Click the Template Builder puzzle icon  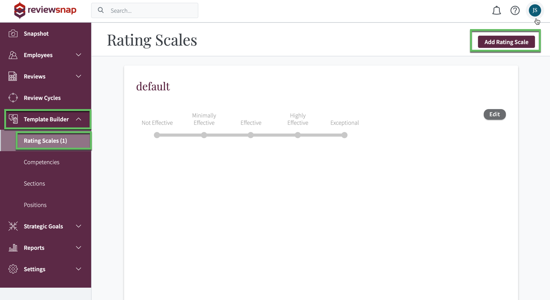[13, 119]
